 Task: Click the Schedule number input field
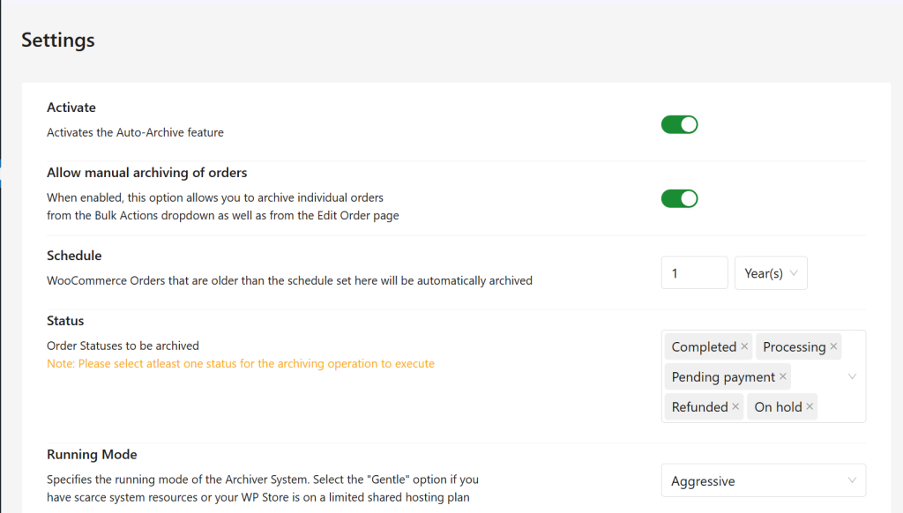[694, 273]
